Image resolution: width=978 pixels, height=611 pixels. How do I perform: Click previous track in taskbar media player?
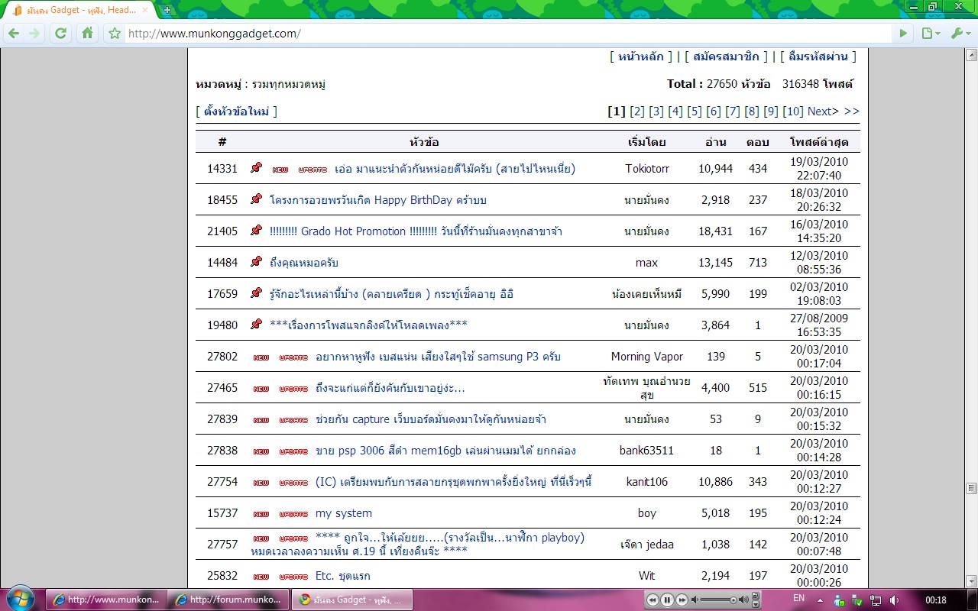pos(653,600)
